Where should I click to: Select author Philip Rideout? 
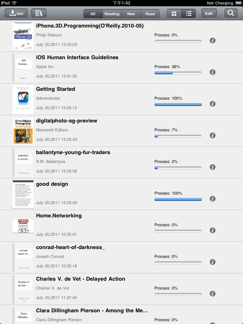point(49,35)
